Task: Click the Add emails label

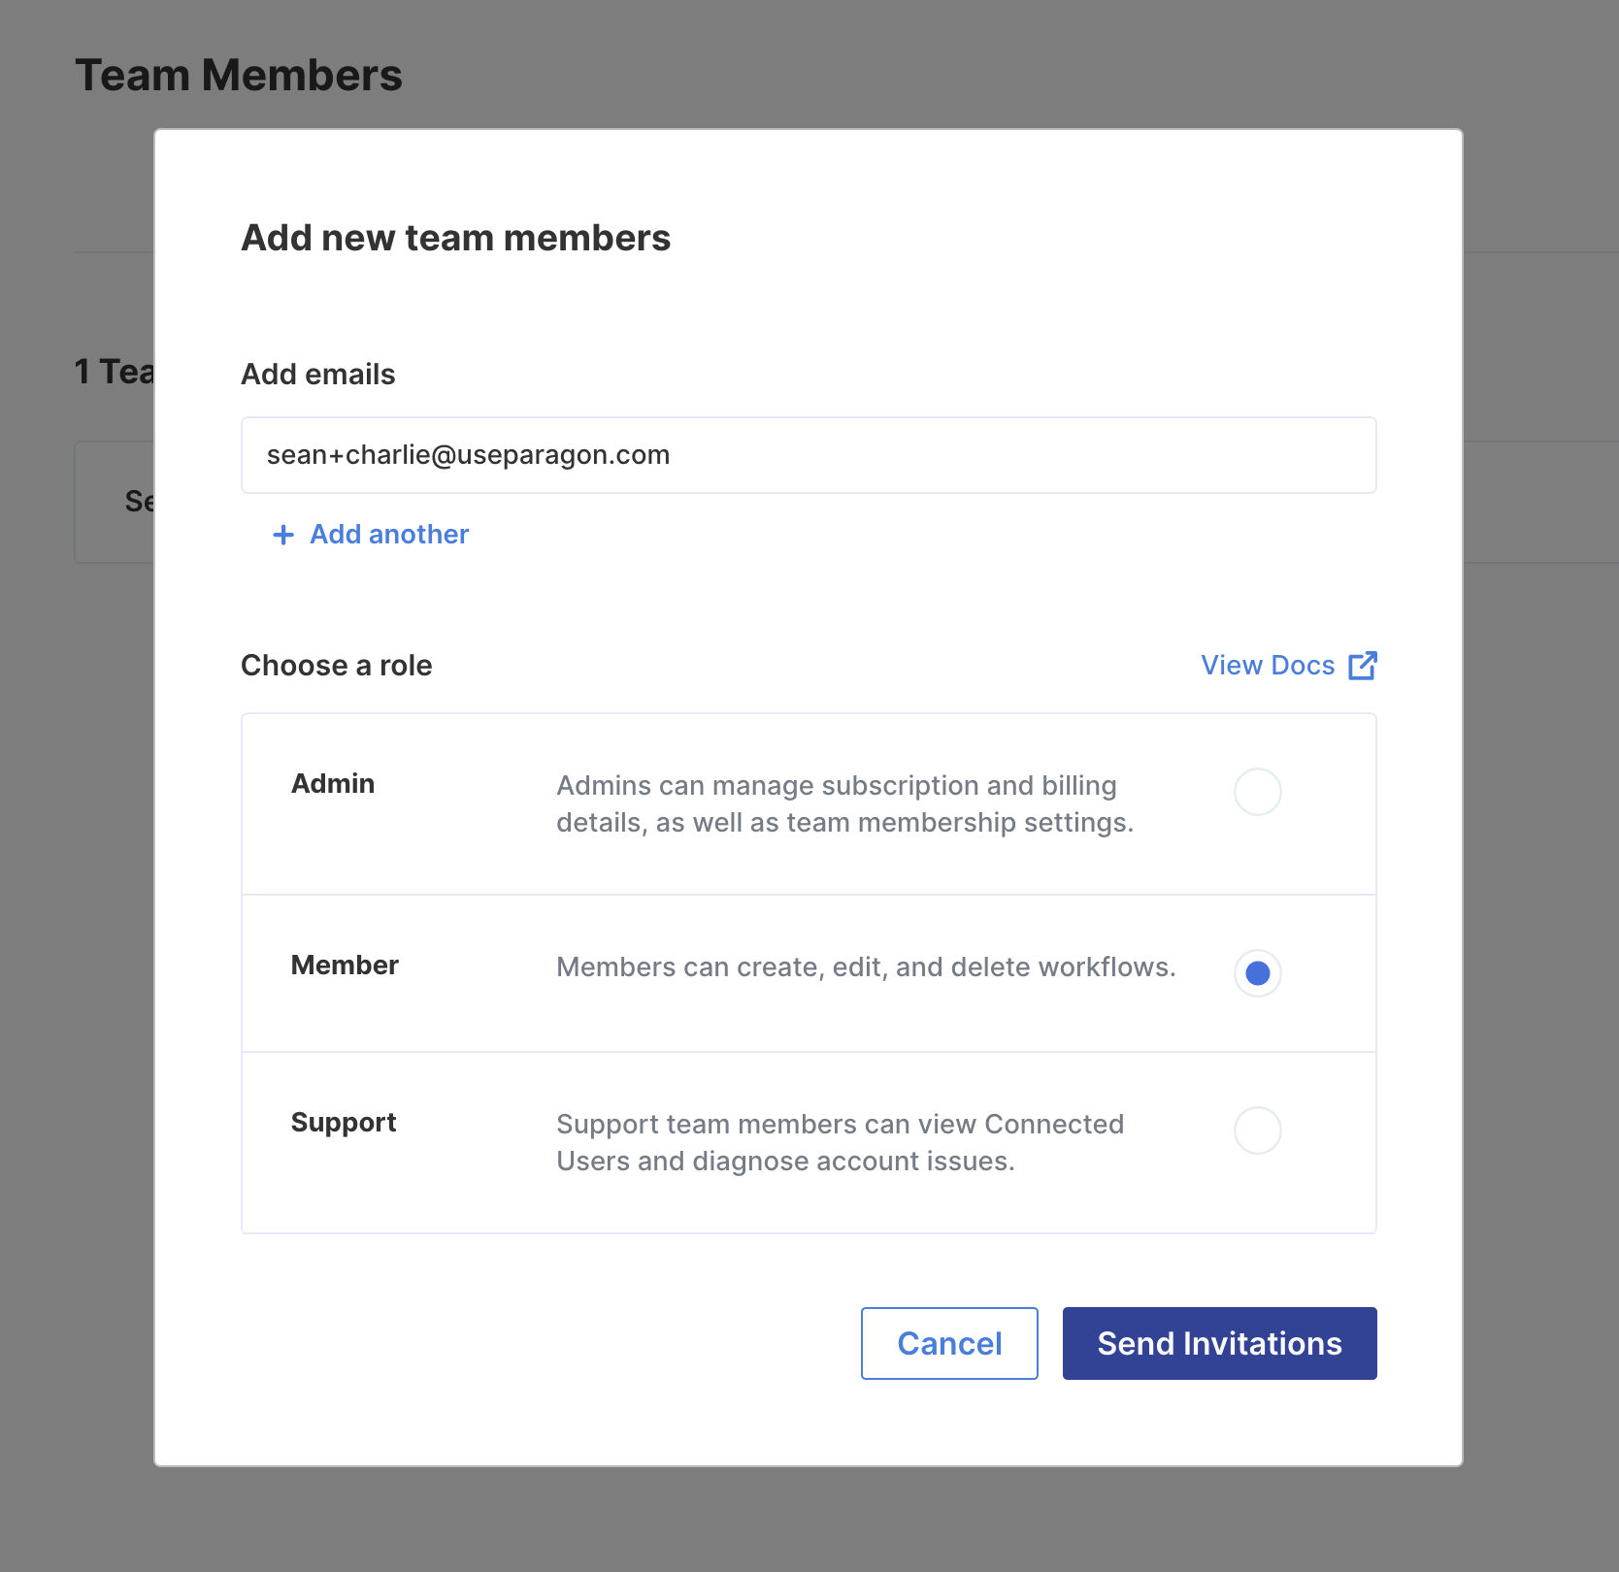Action: [x=318, y=375]
